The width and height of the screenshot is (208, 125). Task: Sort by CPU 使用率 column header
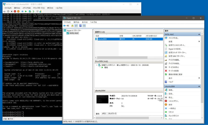point(137,36)
